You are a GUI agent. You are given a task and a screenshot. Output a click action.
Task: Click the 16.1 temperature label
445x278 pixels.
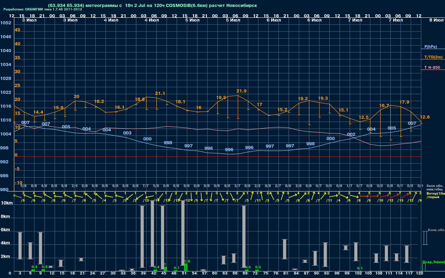(119, 107)
